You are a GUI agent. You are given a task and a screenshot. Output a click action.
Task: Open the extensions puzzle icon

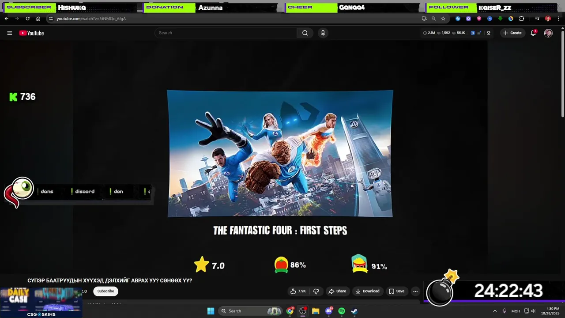coord(522,19)
